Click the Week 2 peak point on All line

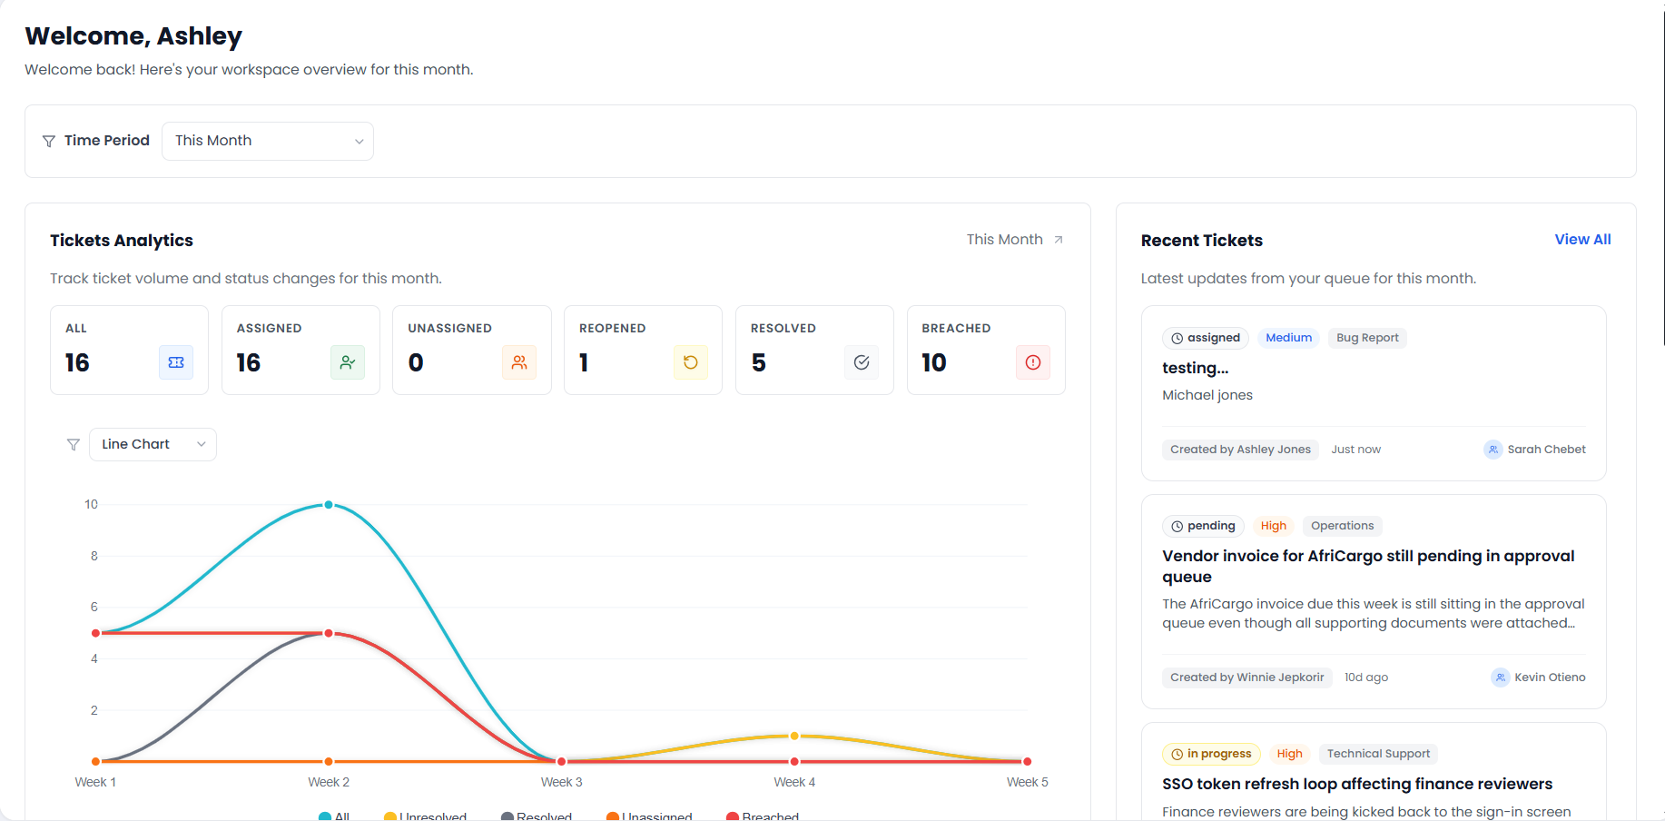[329, 505]
